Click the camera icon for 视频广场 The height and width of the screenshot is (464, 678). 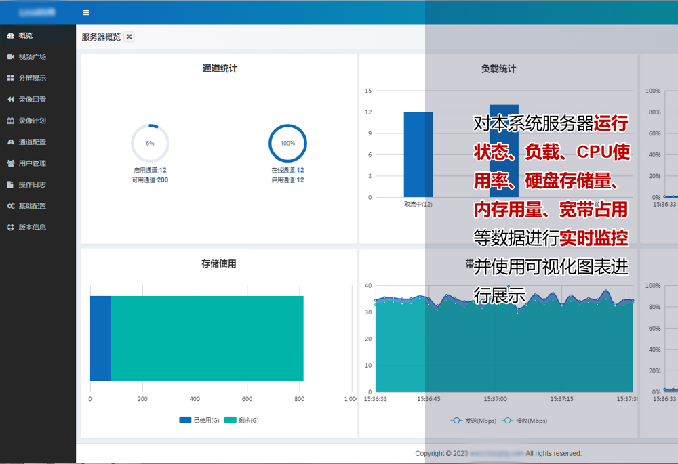[x=11, y=57]
